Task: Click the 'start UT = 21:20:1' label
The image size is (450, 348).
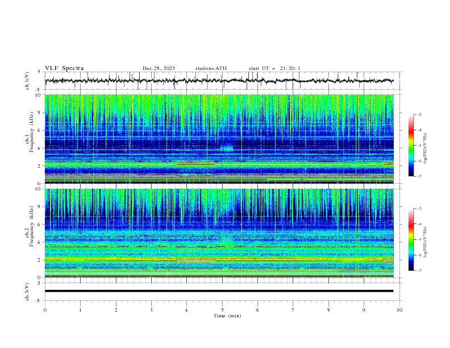Action: [x=274, y=68]
